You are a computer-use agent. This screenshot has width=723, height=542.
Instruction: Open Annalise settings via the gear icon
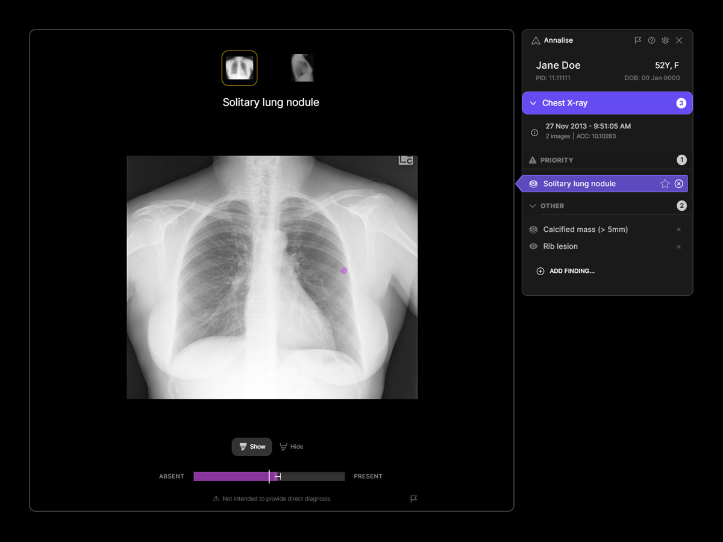[665, 40]
